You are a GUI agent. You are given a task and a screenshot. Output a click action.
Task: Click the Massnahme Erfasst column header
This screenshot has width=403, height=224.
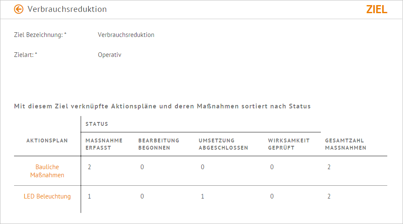coord(104,144)
